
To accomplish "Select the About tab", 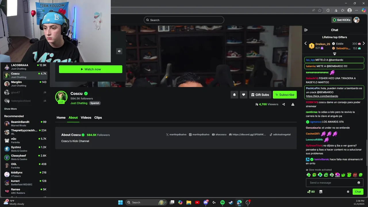I will tap(73, 118).
